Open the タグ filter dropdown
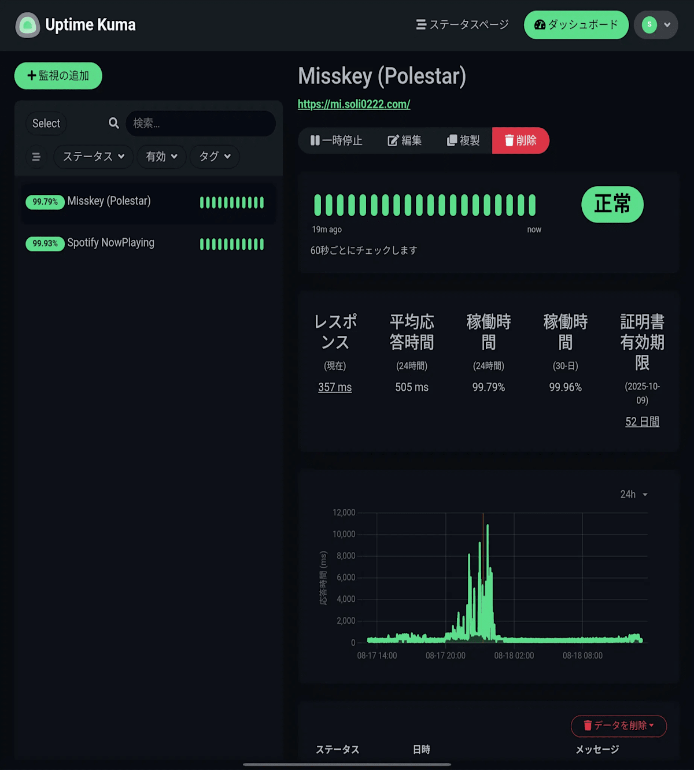Viewport: 694px width, 770px height. tap(214, 157)
